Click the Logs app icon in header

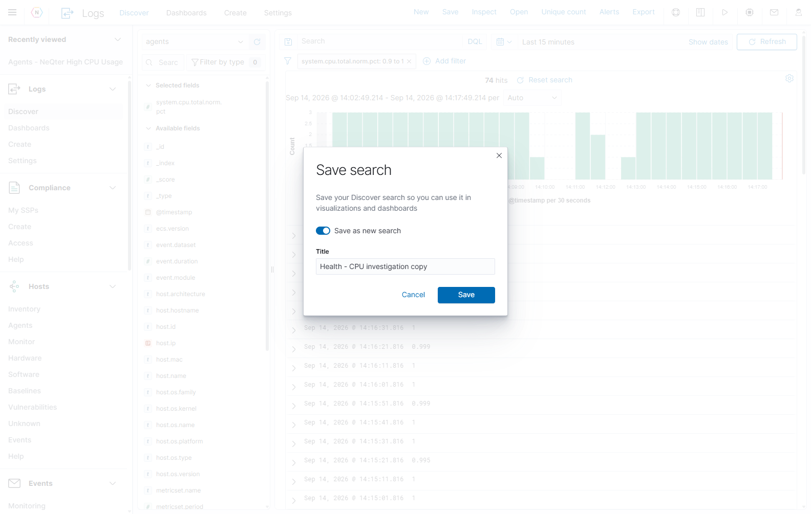[x=67, y=13]
